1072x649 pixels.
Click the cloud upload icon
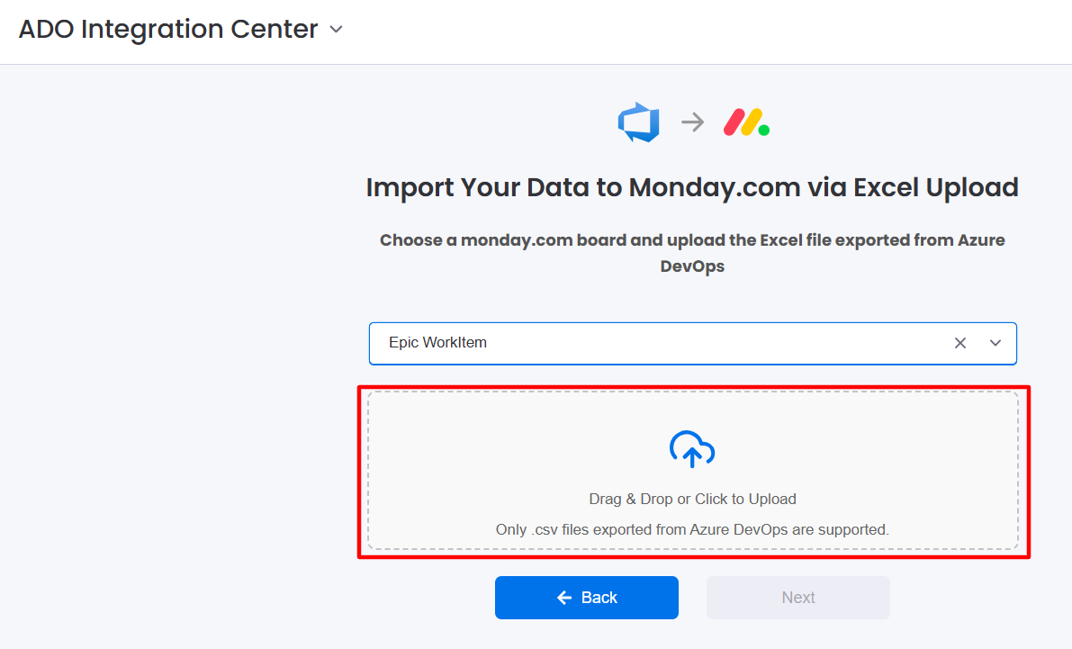click(692, 449)
